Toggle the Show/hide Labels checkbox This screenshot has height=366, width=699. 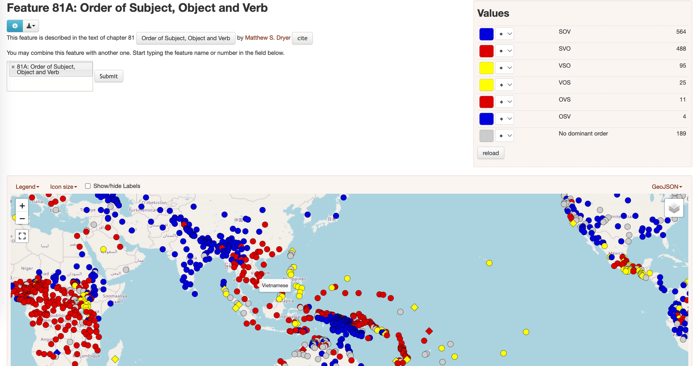point(88,186)
